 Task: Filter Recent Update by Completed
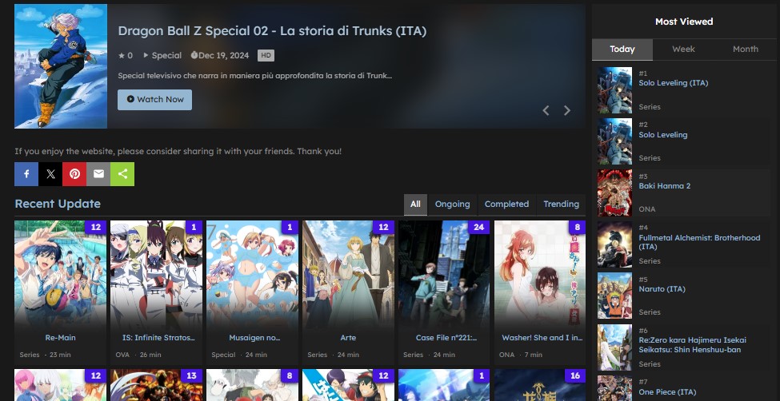506,204
